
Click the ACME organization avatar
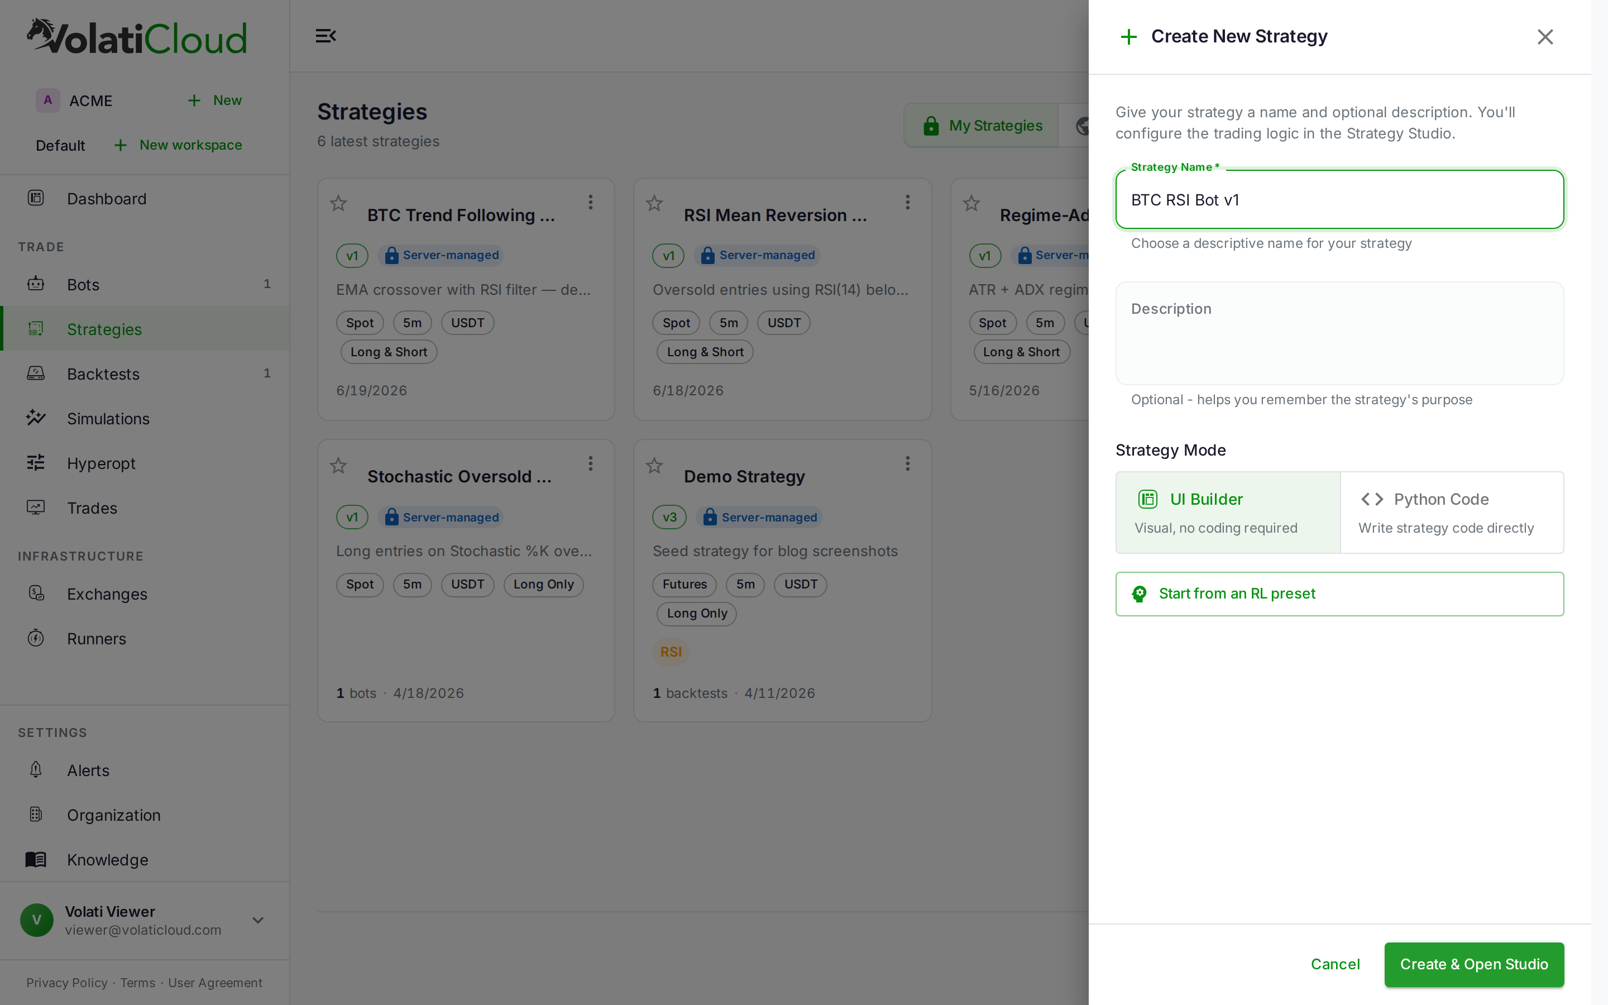click(48, 100)
